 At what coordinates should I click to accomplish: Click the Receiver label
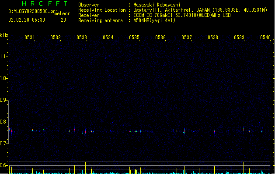[x=89, y=15]
